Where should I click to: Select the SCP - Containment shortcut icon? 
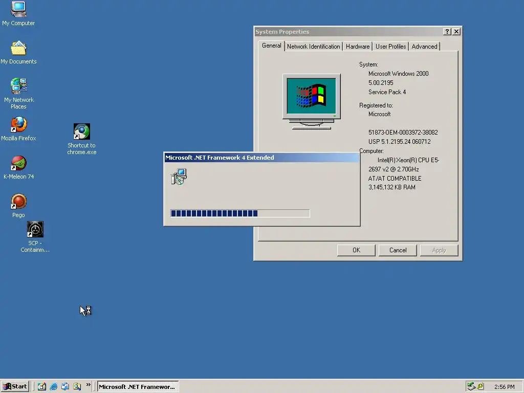pyautogui.click(x=35, y=236)
